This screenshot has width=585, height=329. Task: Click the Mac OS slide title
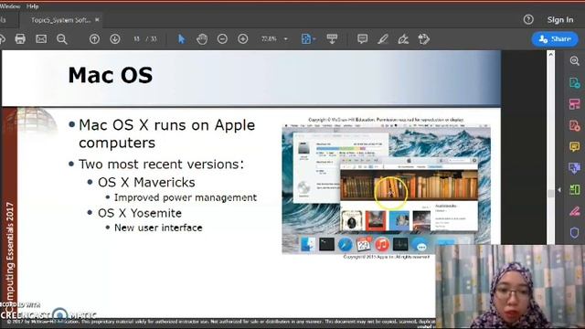(111, 75)
